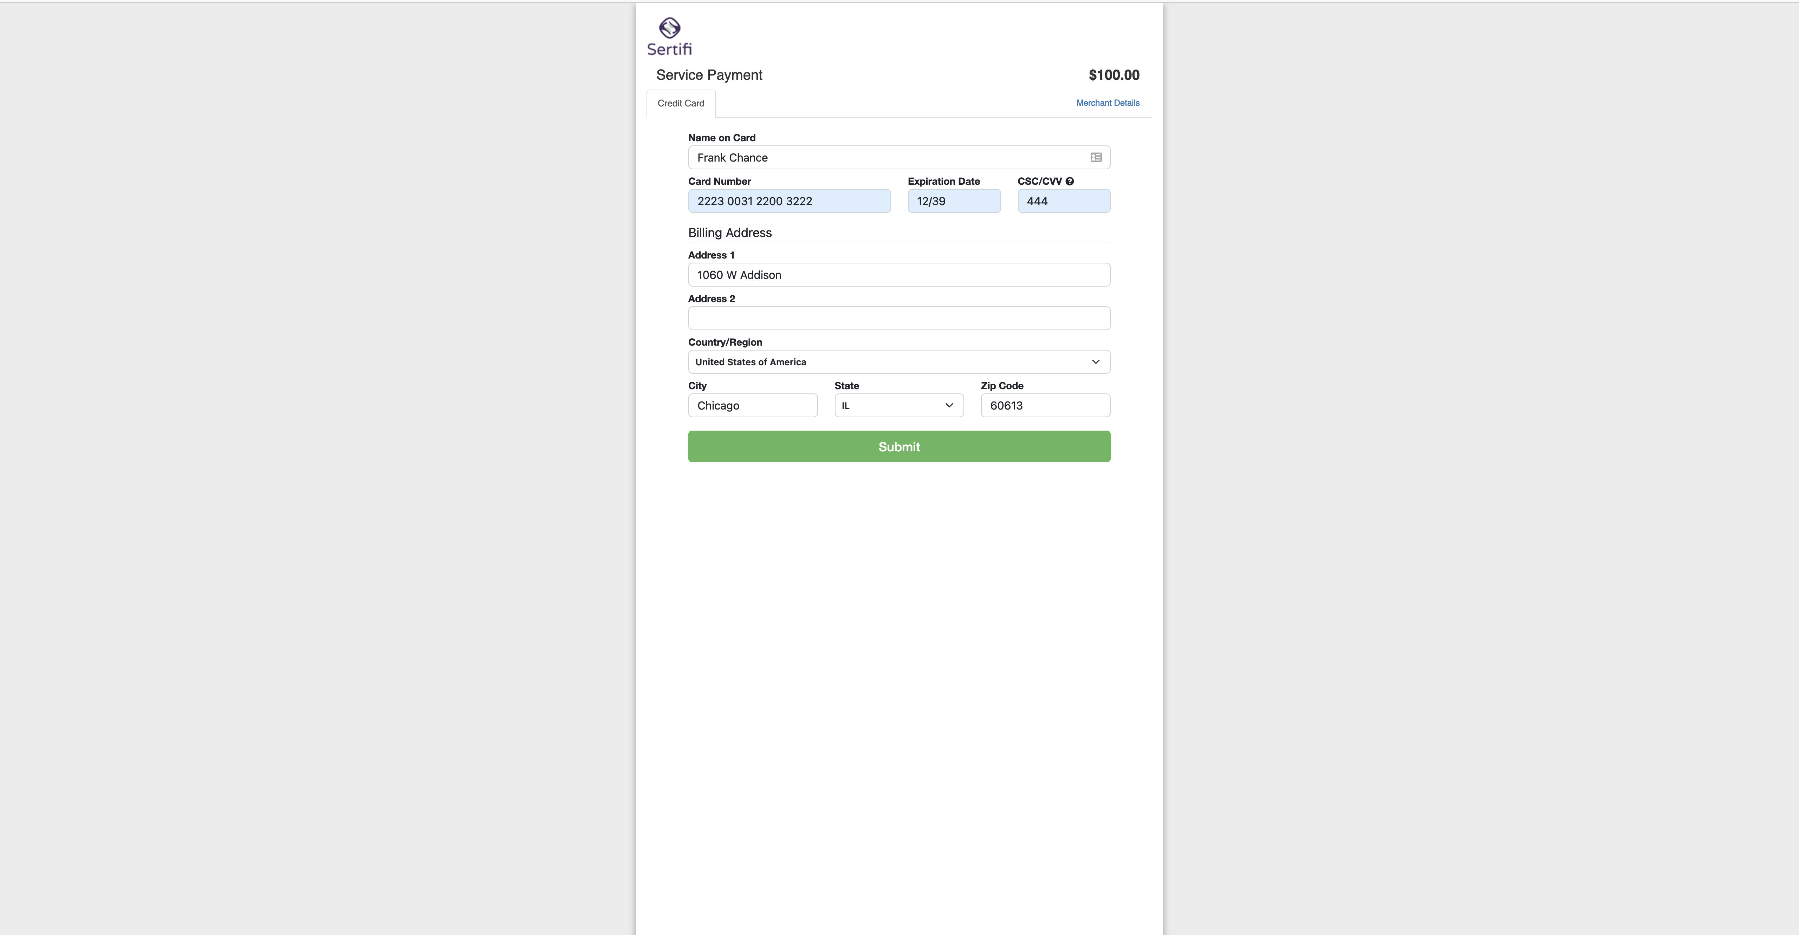Select the Expiration Date field
The width and height of the screenshot is (1799, 935).
coord(954,201)
